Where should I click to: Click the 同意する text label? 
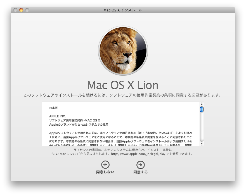click(x=140, y=172)
